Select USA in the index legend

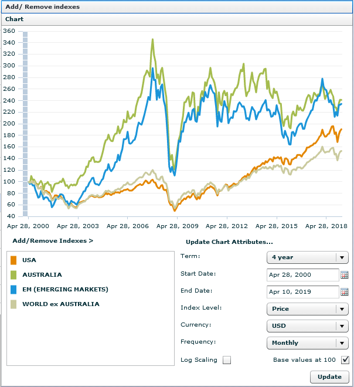29,260
